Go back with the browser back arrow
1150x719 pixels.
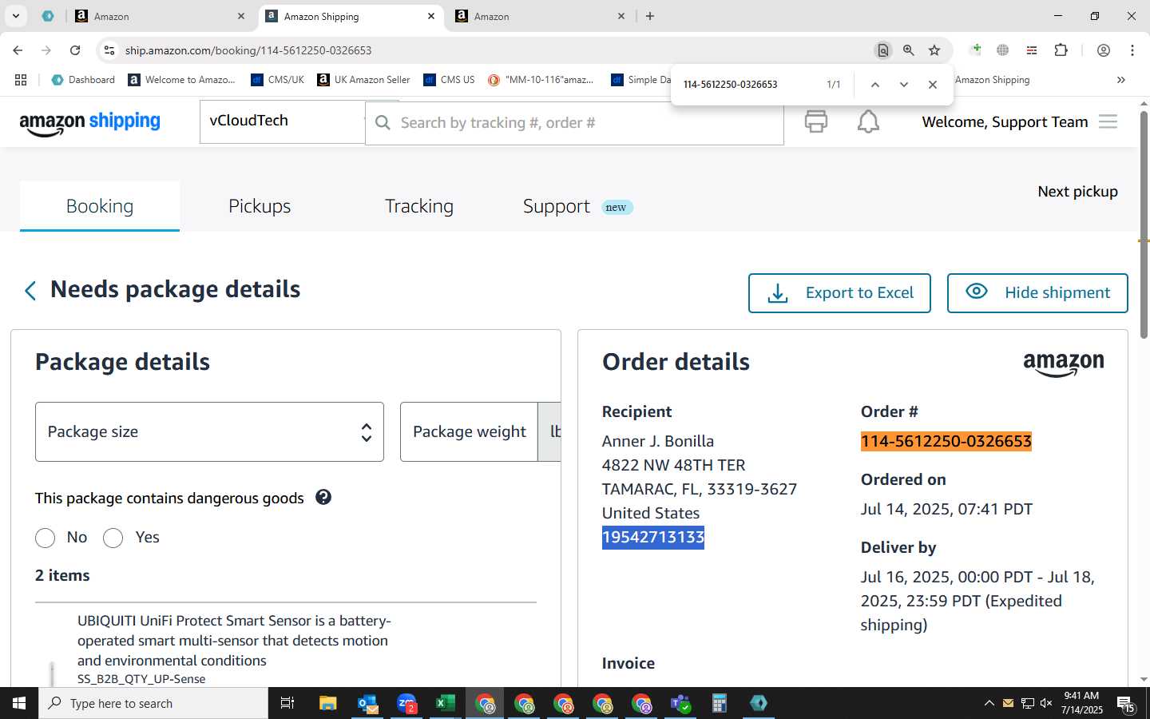coord(18,50)
